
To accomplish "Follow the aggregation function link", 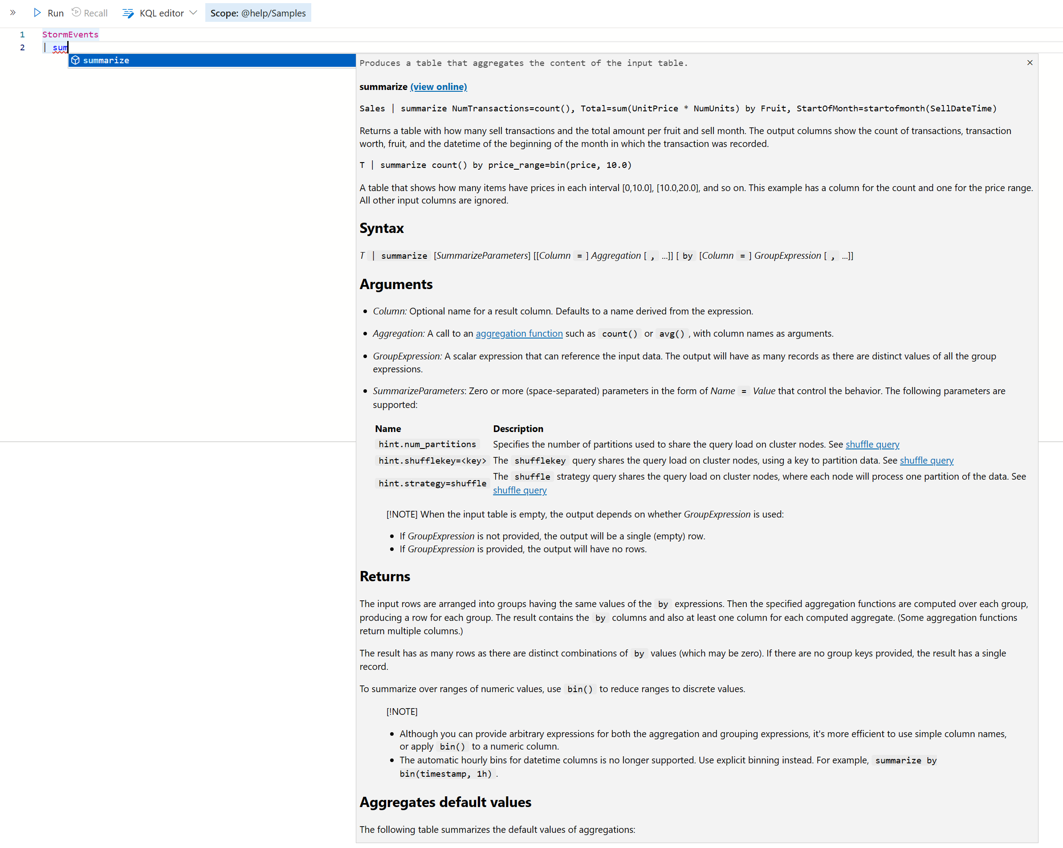I will tap(519, 334).
